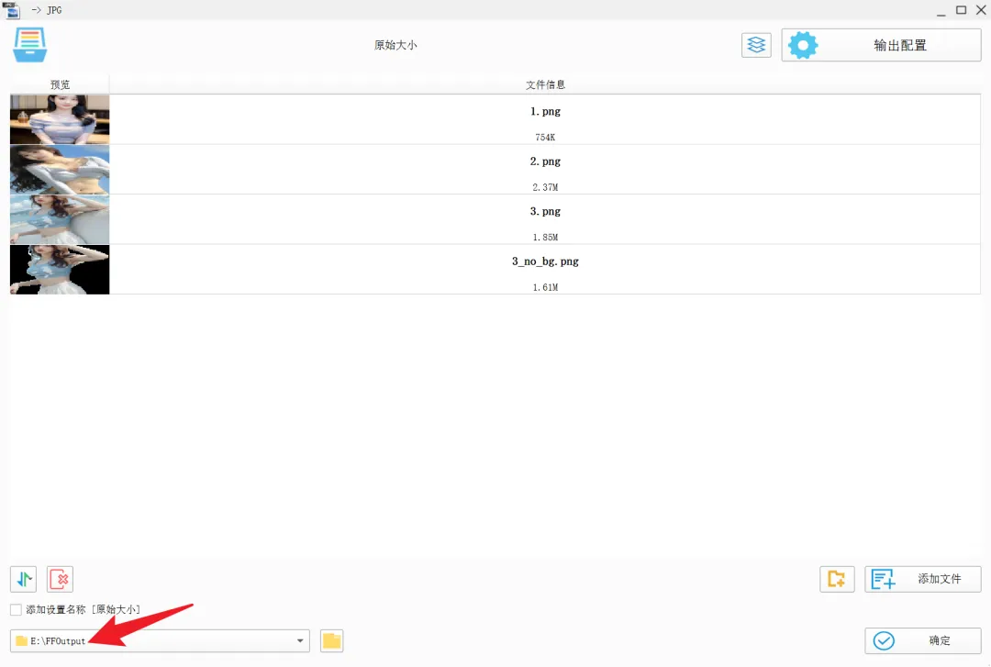Click 添加文件 to add files
This screenshot has height=667, width=991.
click(x=923, y=579)
